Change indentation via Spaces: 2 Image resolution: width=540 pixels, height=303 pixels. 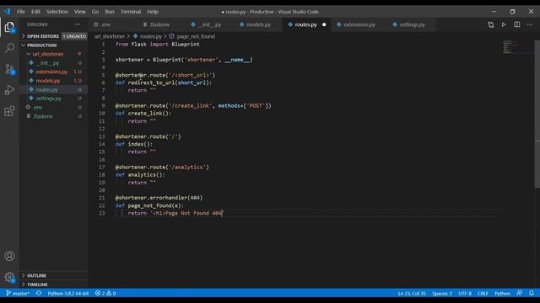442,293
